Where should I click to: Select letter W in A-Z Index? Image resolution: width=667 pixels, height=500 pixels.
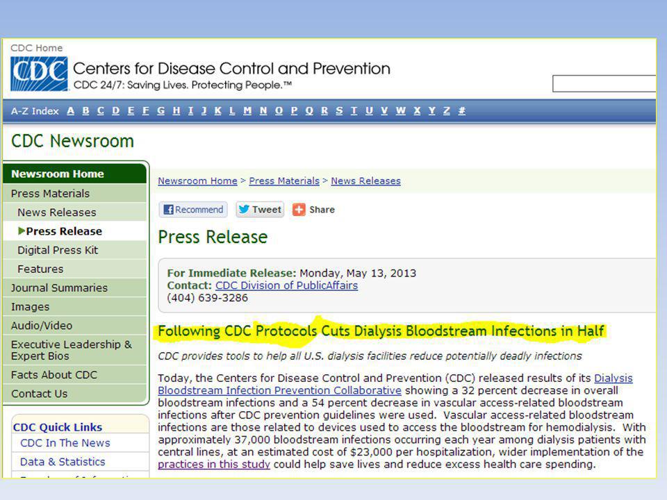pos(400,111)
